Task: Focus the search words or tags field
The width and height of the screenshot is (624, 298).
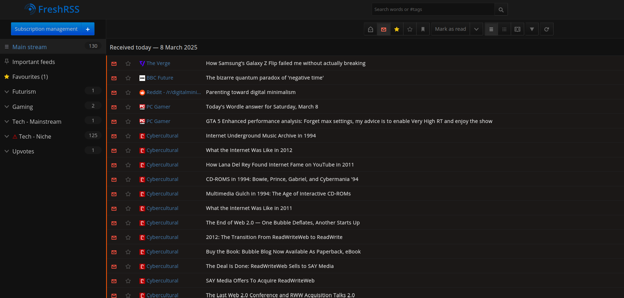Action: pos(433,10)
